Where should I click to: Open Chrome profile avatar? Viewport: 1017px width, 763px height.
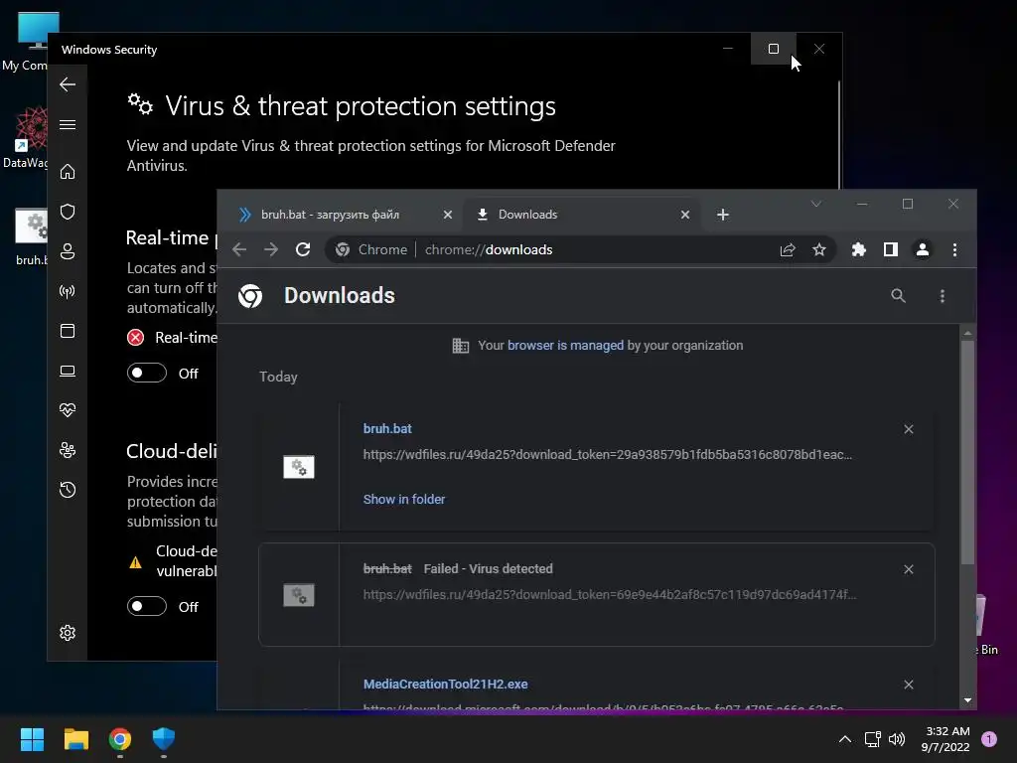point(923,249)
